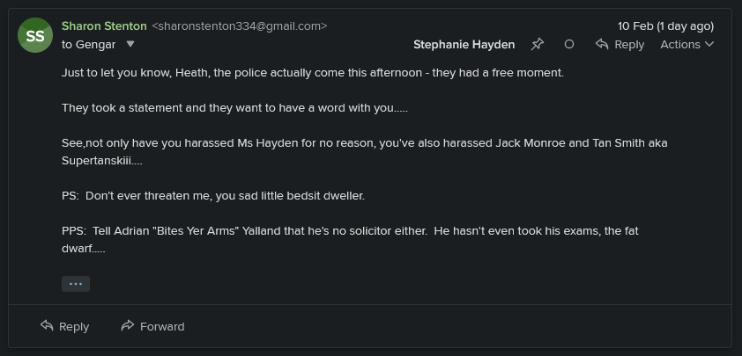
Task: Click the first paragraph about the police
Action: pyautogui.click(x=313, y=73)
